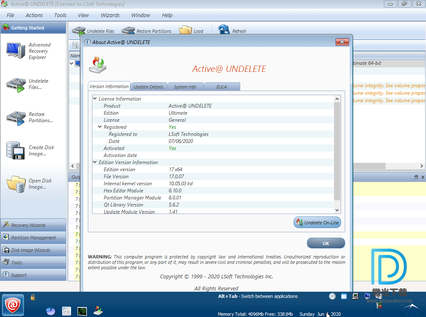Click the OK button in the About dialog
Image resolution: width=426 pixels, height=317 pixels.
point(326,243)
